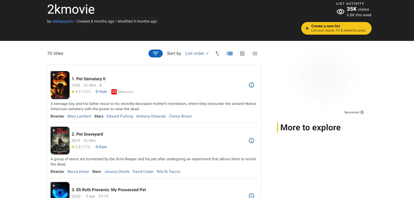Screen dimensions: 414x198
Task: Add My Possessed Pet to watchlist
Action: click(54, 186)
